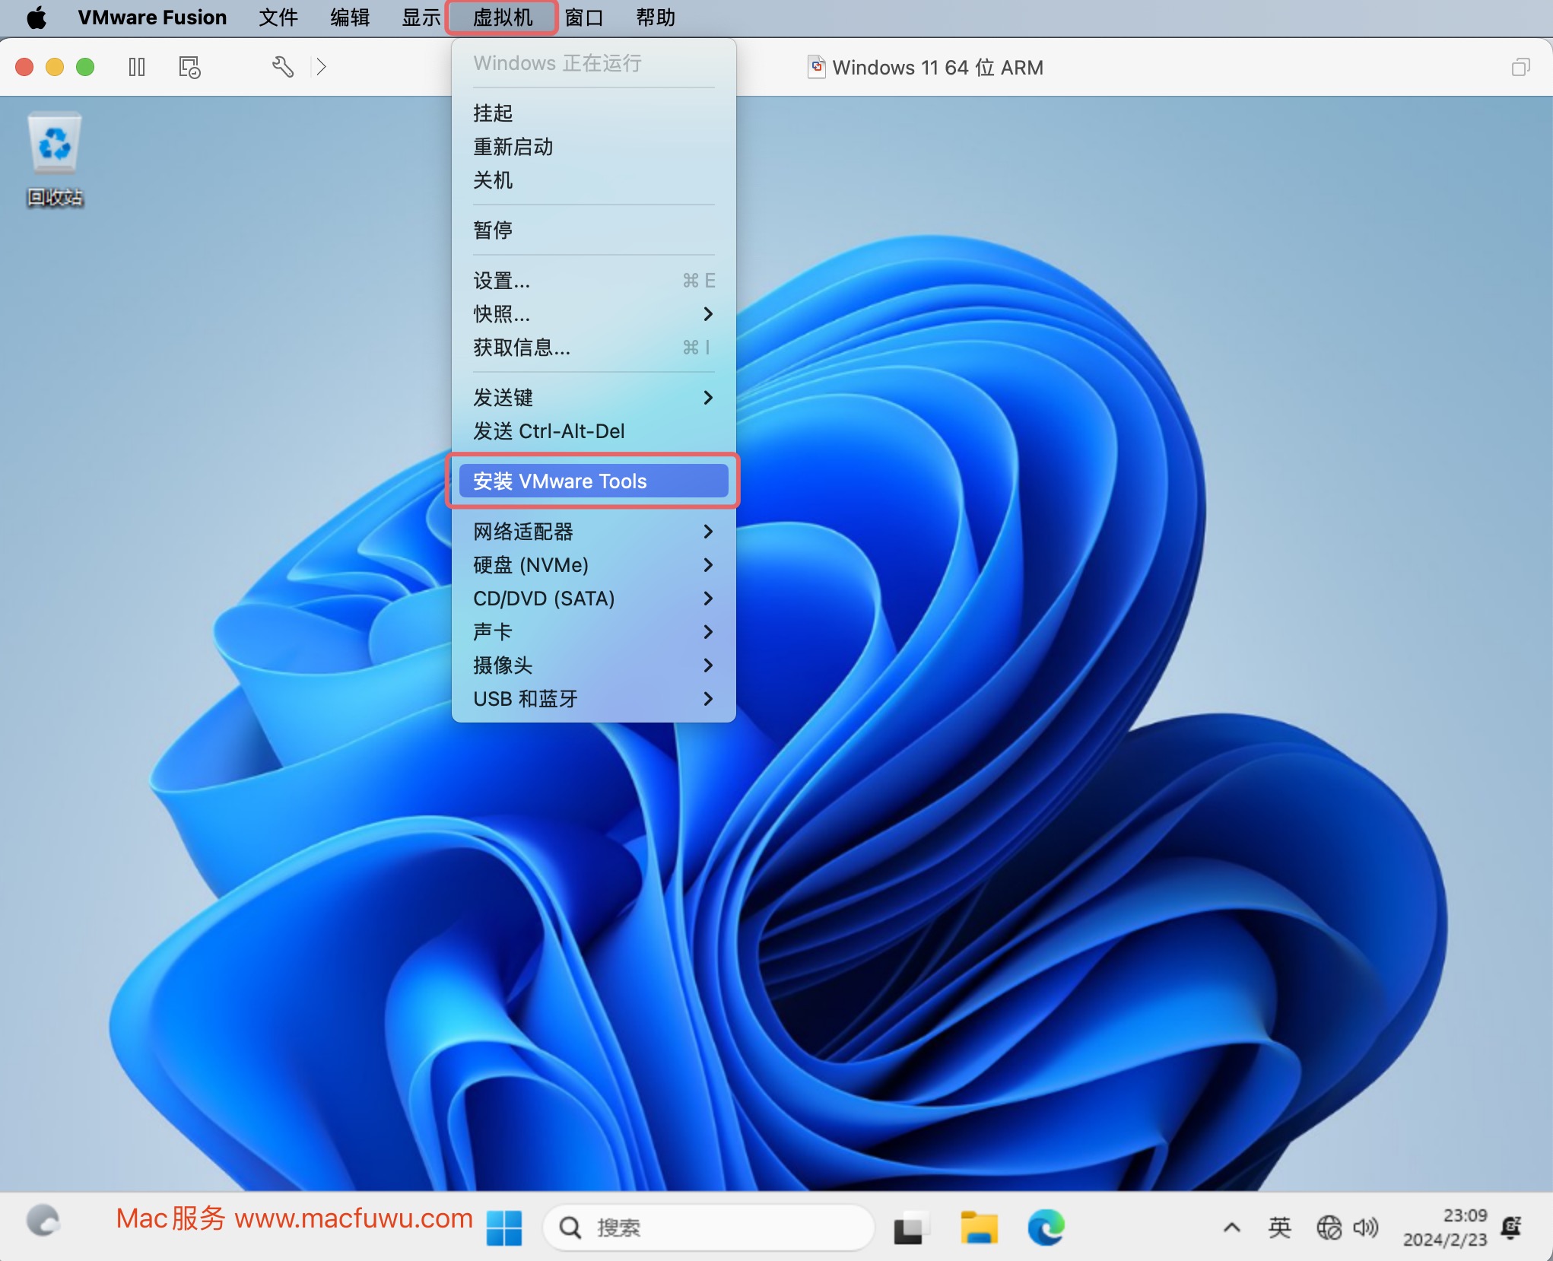The width and height of the screenshot is (1553, 1261).
Task: Open the clock showing 23:09
Action: (x=1445, y=1227)
